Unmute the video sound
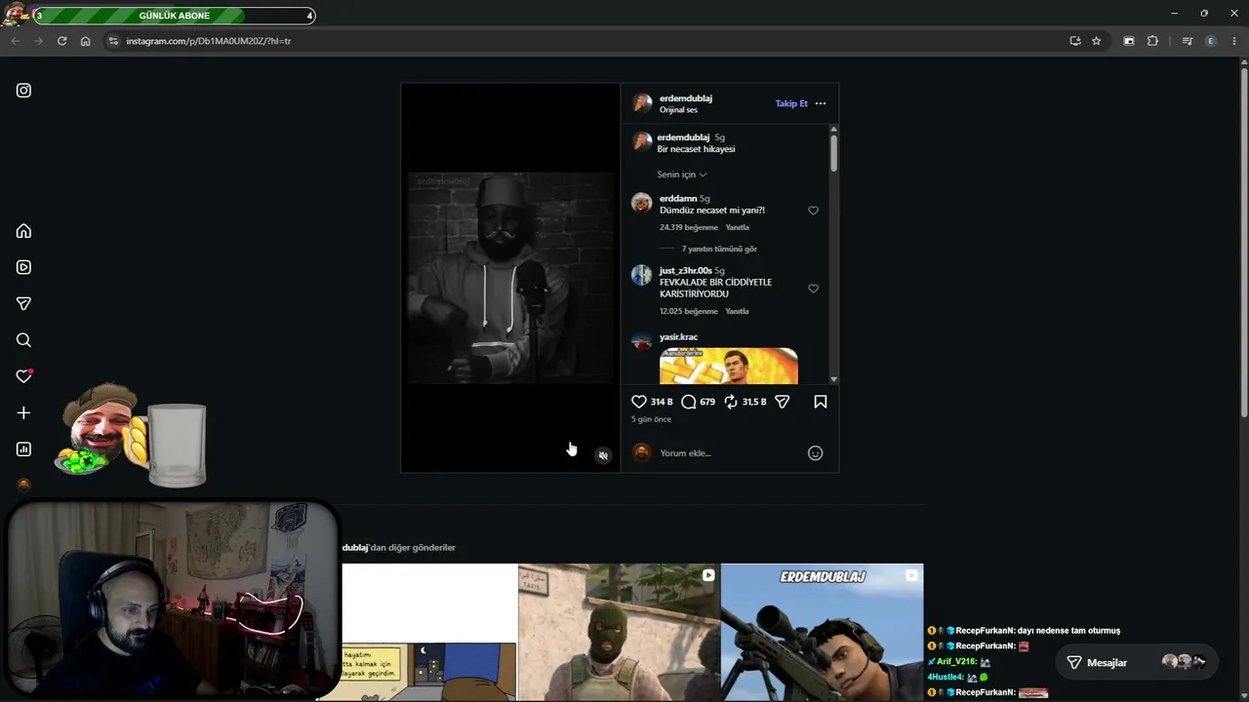1249x702 pixels. coord(603,455)
